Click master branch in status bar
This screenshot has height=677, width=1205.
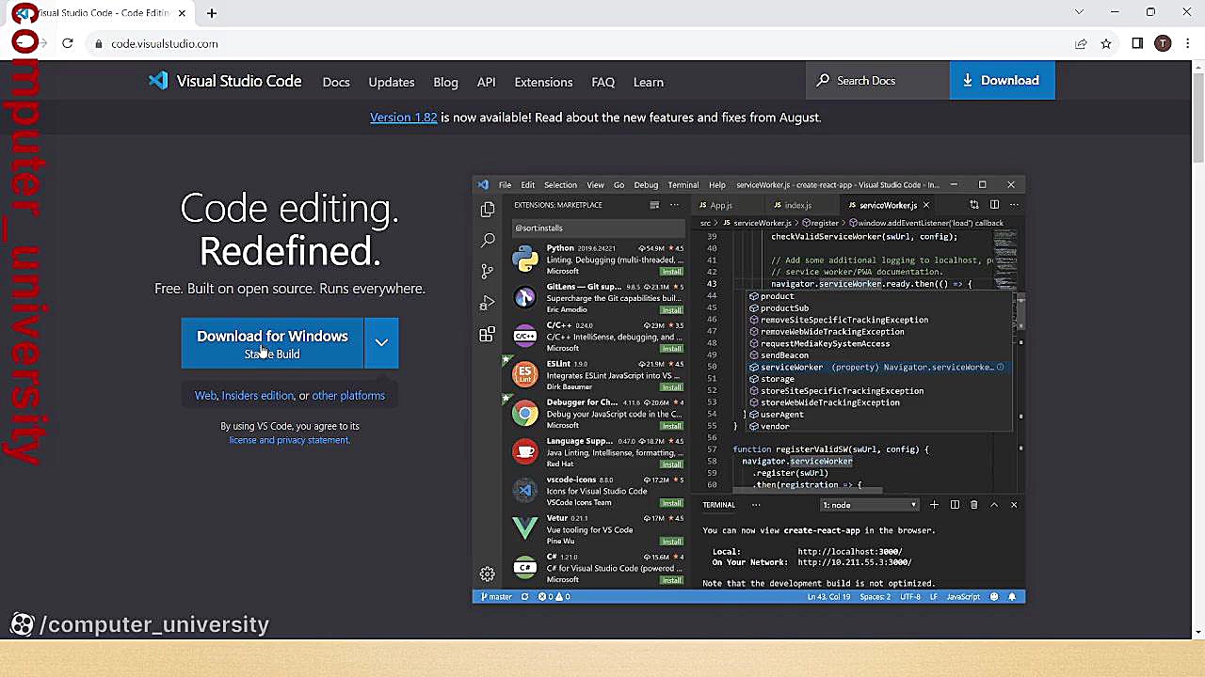[497, 596]
